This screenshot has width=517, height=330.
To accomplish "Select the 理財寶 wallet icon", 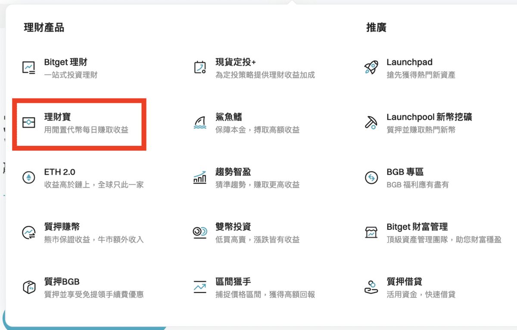I will pyautogui.click(x=29, y=122).
